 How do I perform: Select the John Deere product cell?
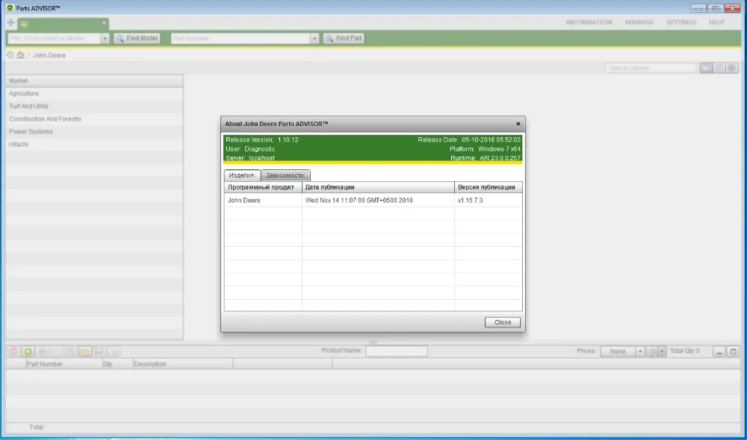click(x=263, y=201)
